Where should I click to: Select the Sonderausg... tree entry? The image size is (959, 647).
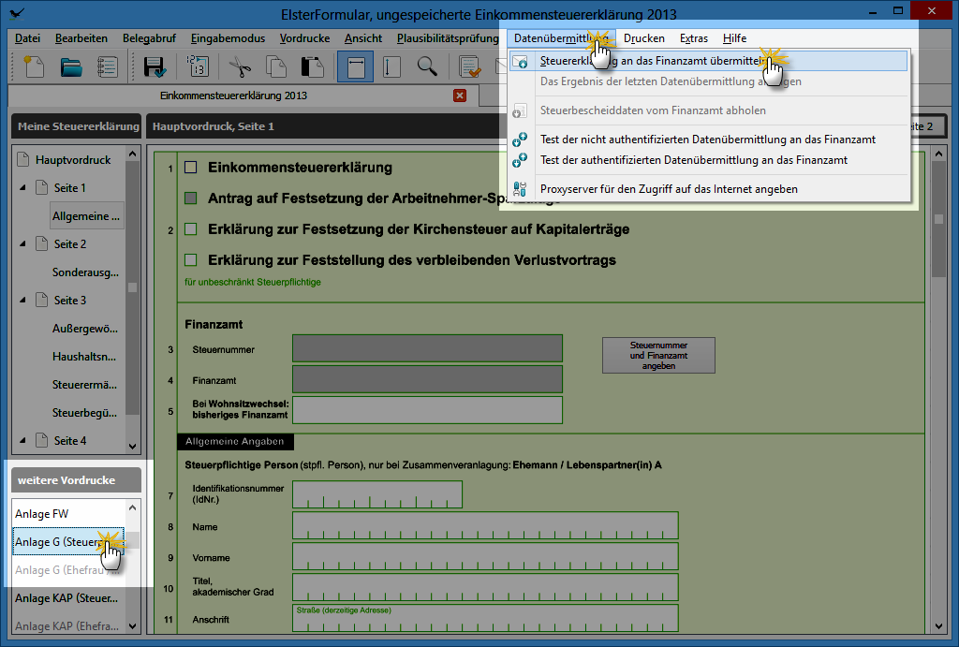point(85,272)
